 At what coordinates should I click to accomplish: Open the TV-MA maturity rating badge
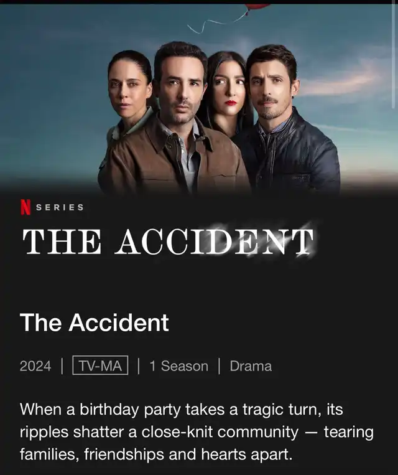pos(100,365)
